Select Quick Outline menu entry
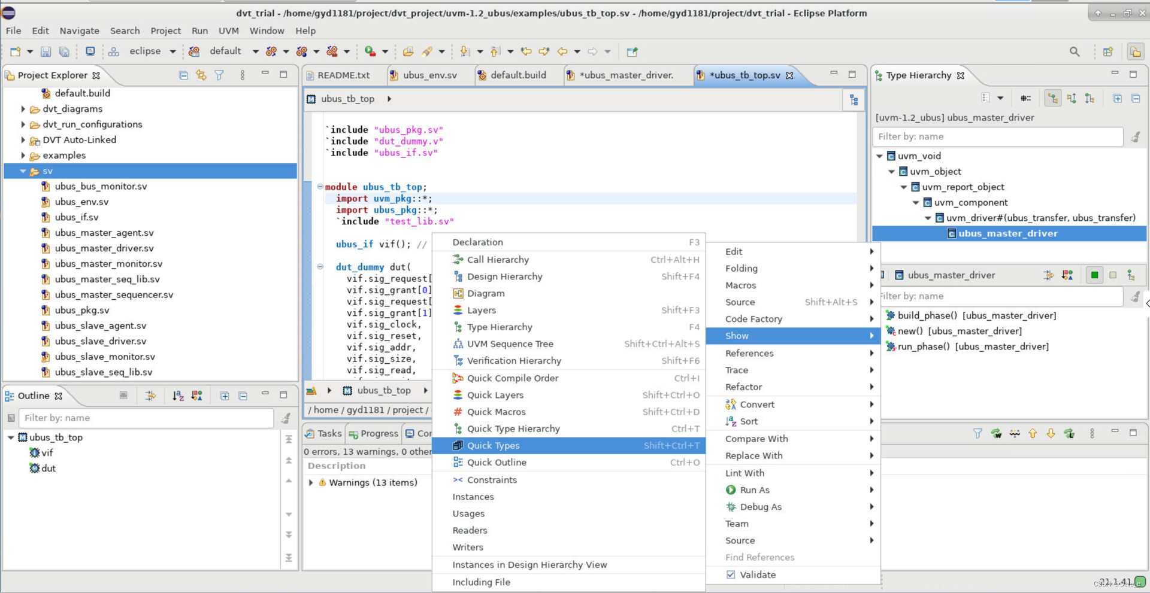 click(x=568, y=462)
